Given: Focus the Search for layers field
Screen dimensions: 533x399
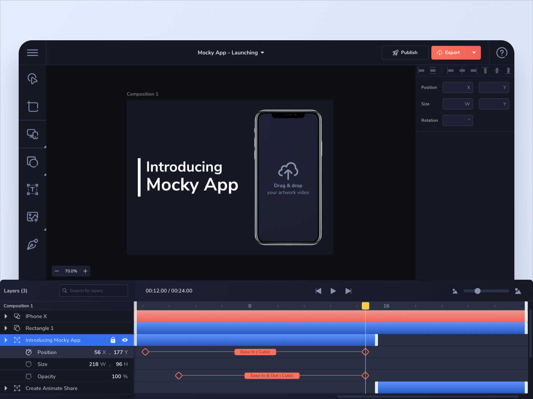Looking at the screenshot, I should 94,291.
